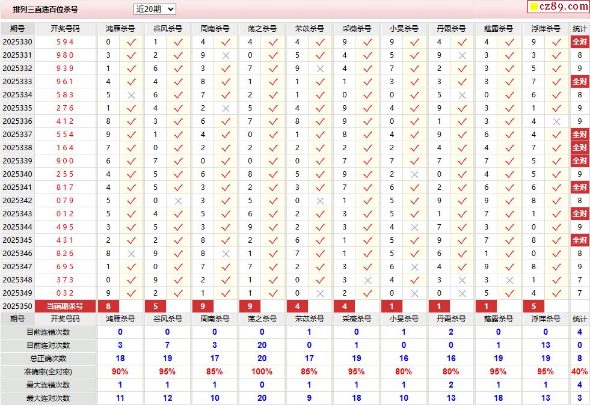Click the 90% accuracy value for 鸿雁杀号
The width and height of the screenshot is (590, 405).
pos(120,372)
